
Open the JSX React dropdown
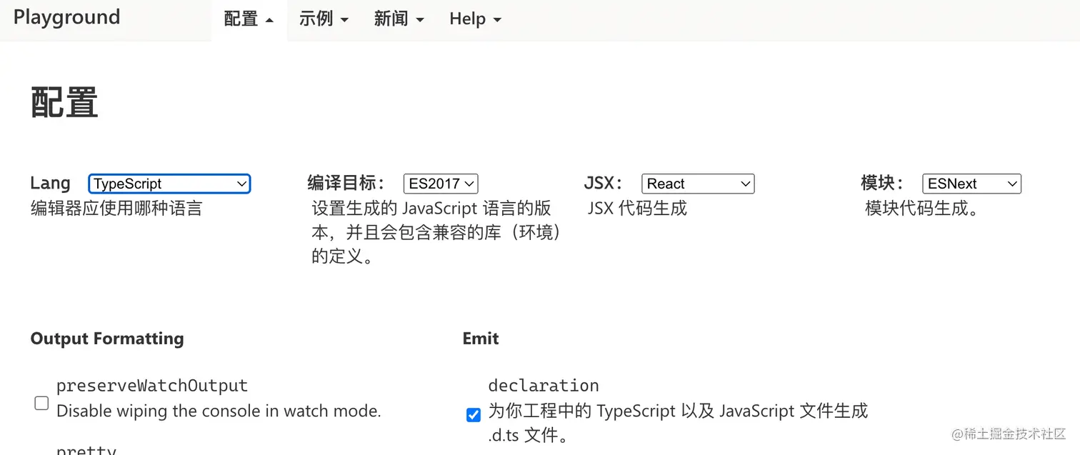click(698, 184)
